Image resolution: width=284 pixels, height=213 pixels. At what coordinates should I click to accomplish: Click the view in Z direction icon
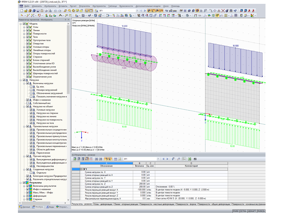coord(169,15)
